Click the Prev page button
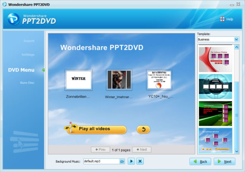This screenshot has height=172, width=245. 100,150
